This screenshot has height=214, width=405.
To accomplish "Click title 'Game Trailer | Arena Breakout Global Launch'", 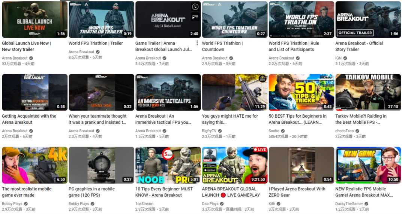I will 163,46.
